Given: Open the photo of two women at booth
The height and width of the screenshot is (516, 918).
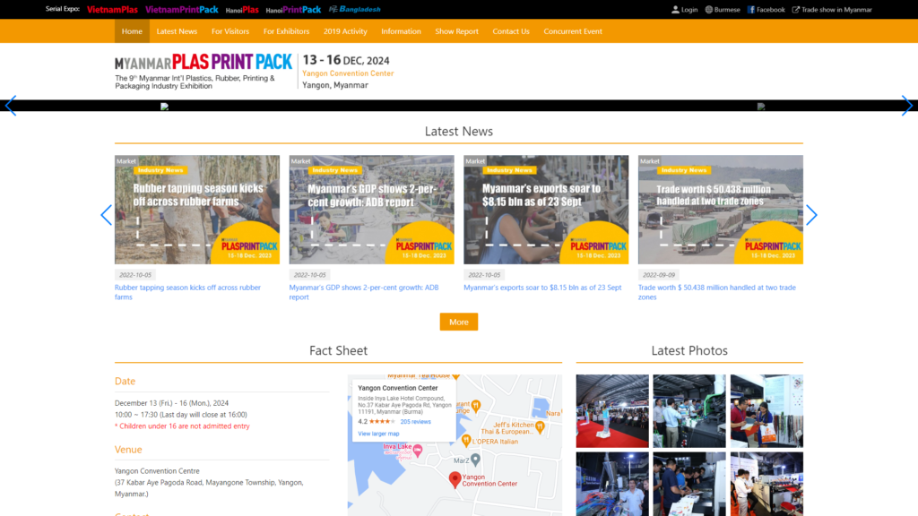Looking at the screenshot, I should (x=767, y=410).
